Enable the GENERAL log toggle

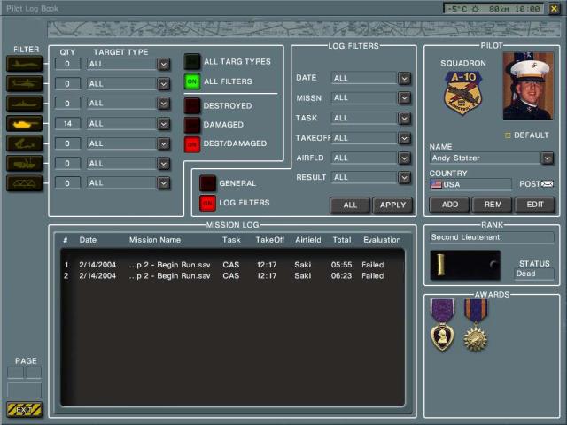tap(207, 183)
